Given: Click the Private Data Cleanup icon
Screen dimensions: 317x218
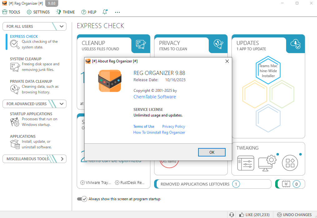Looking at the screenshot, I should coord(15,89).
